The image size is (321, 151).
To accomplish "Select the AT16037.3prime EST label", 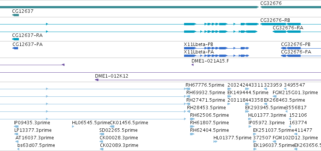I will point(35,138).
